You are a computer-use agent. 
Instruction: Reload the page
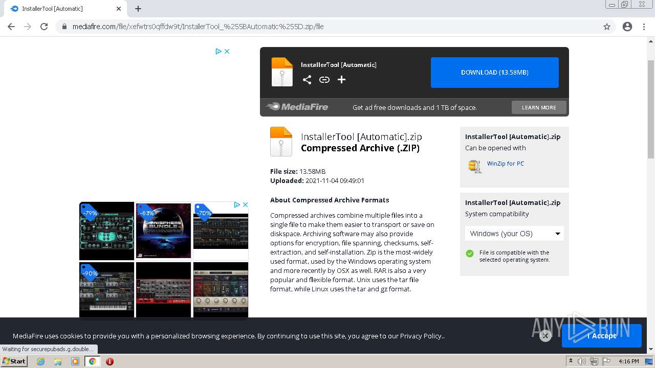(44, 27)
